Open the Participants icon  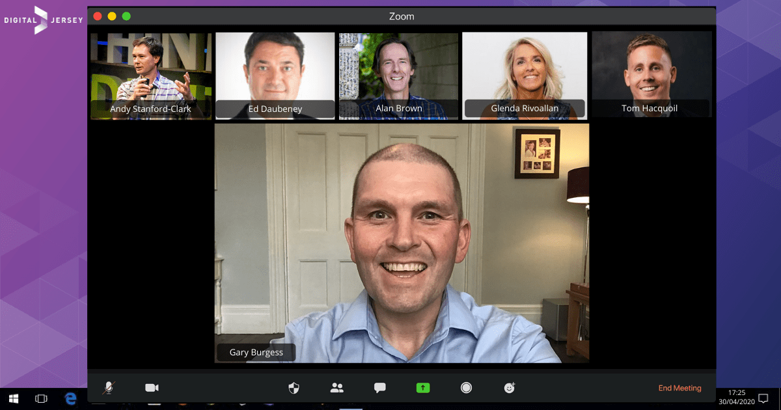click(x=337, y=388)
